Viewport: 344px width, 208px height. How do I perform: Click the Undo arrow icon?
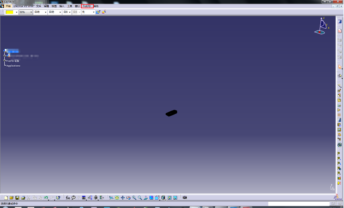[x=46, y=198]
